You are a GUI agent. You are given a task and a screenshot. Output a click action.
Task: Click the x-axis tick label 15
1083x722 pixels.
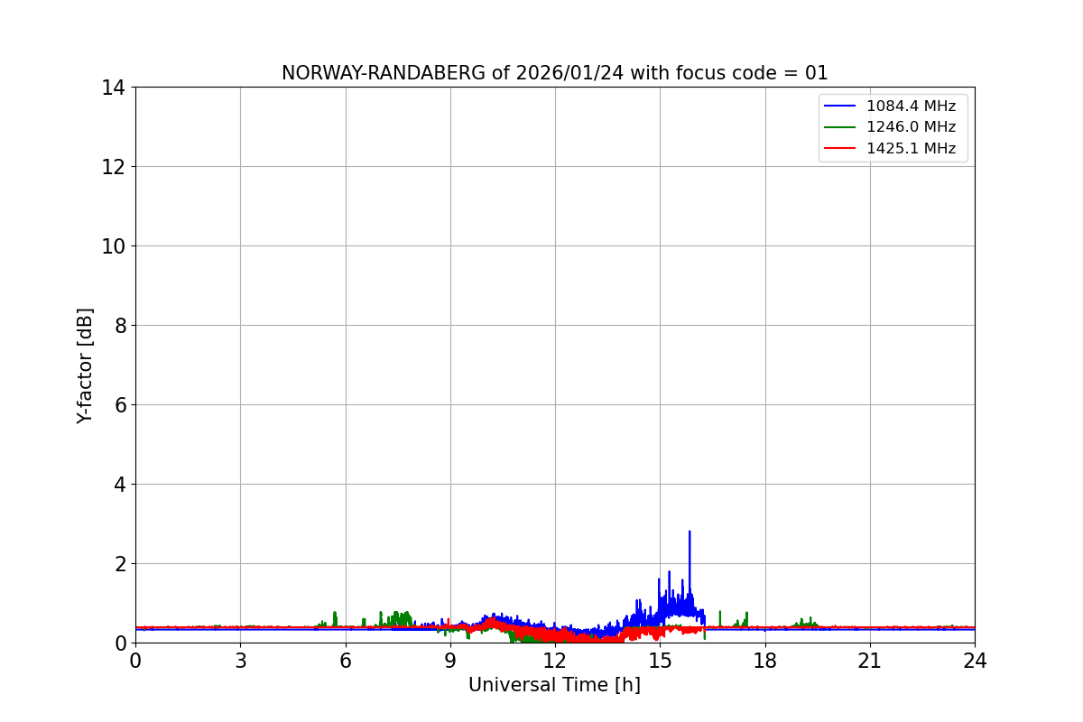pos(660,662)
